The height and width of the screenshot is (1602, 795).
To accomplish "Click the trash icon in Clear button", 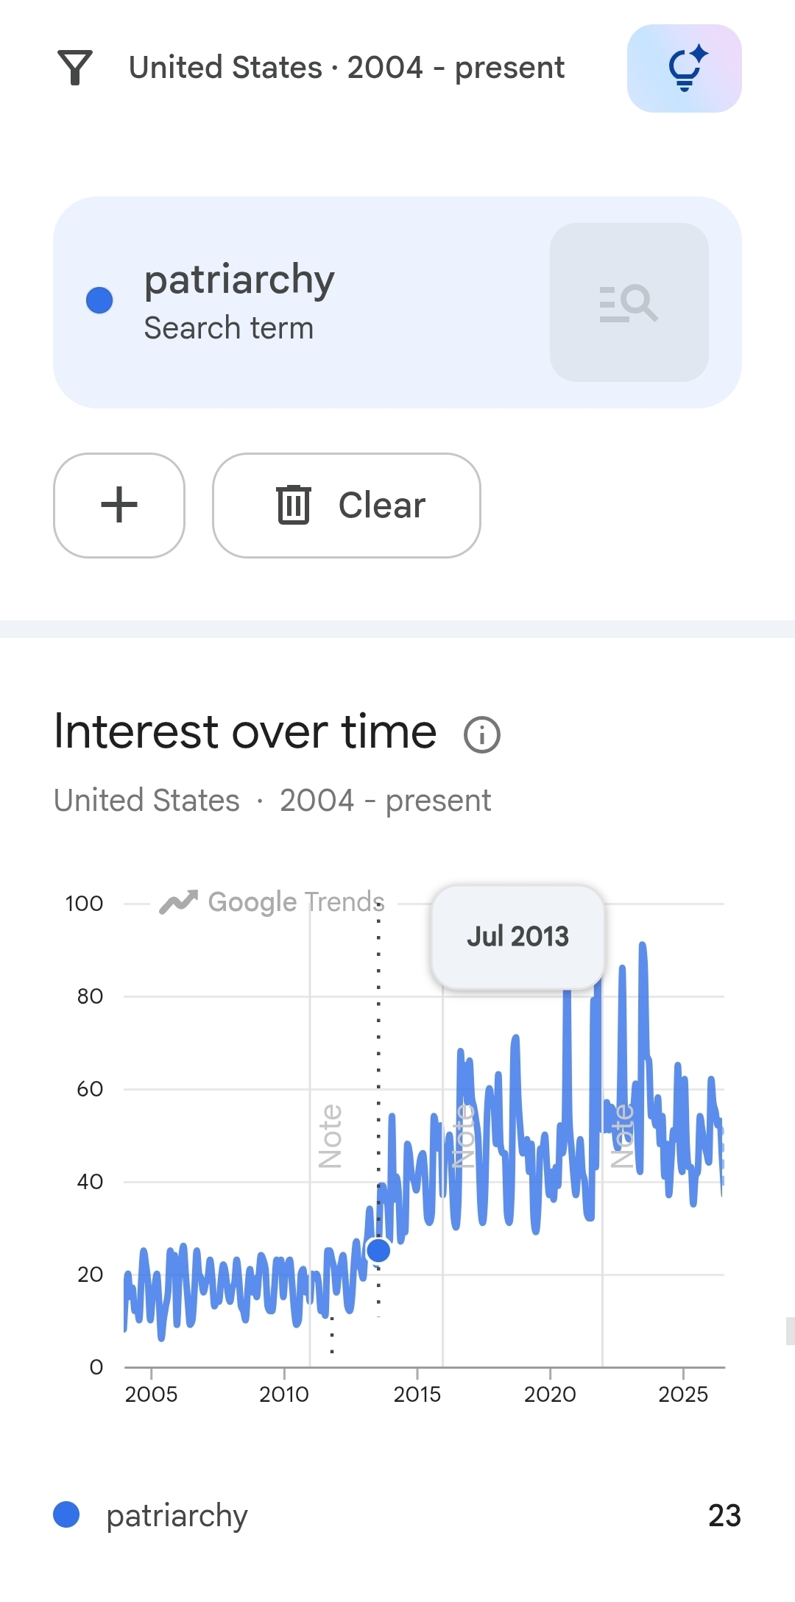I will [294, 505].
